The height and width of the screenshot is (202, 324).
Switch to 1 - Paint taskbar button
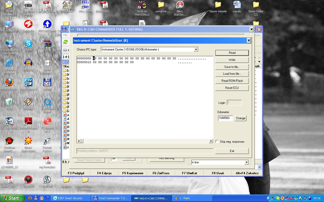tap(193, 198)
